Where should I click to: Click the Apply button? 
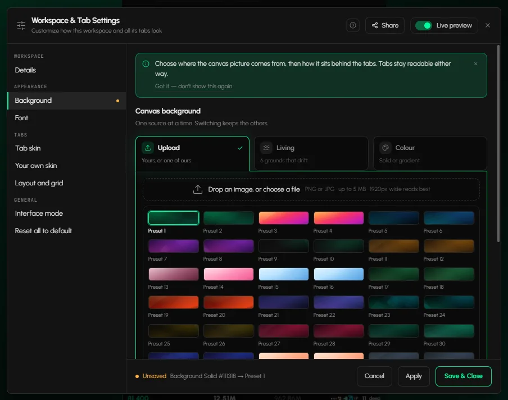(x=414, y=376)
